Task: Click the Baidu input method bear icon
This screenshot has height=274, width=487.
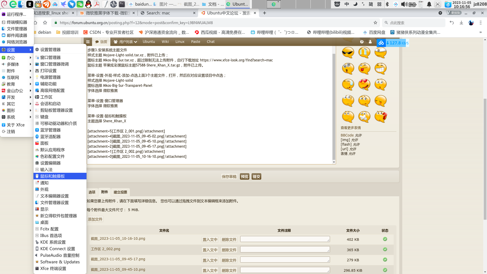Action: (337, 4)
